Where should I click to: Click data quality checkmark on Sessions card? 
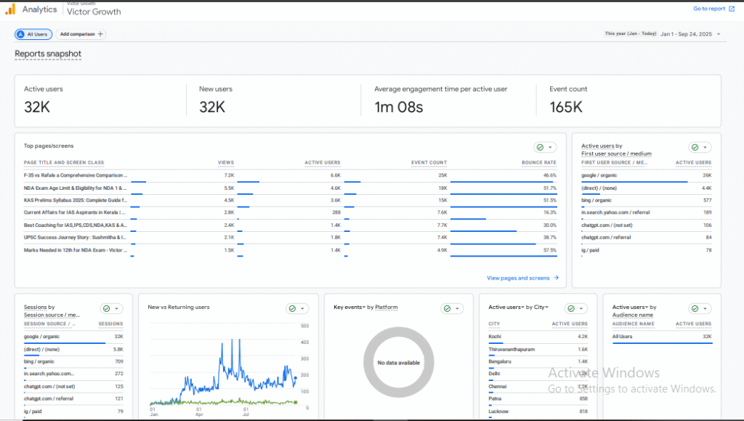click(x=107, y=308)
